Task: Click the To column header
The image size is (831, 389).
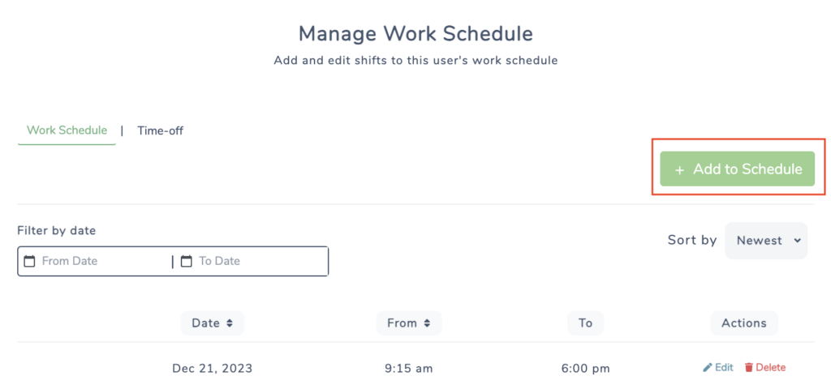Action: coord(586,323)
